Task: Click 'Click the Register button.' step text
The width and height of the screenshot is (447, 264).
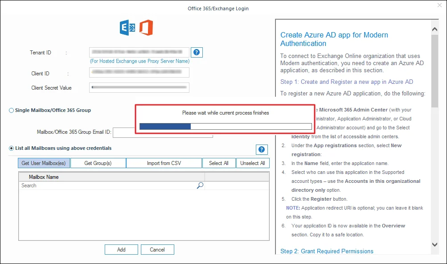Action: (319, 199)
